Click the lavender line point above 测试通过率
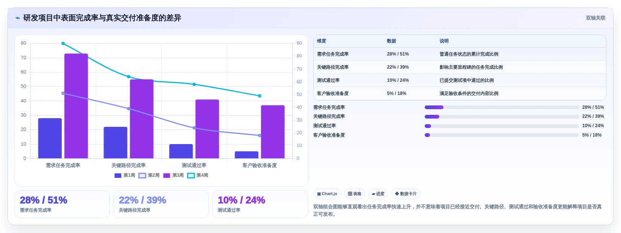The width and height of the screenshot is (621, 233). point(194,128)
